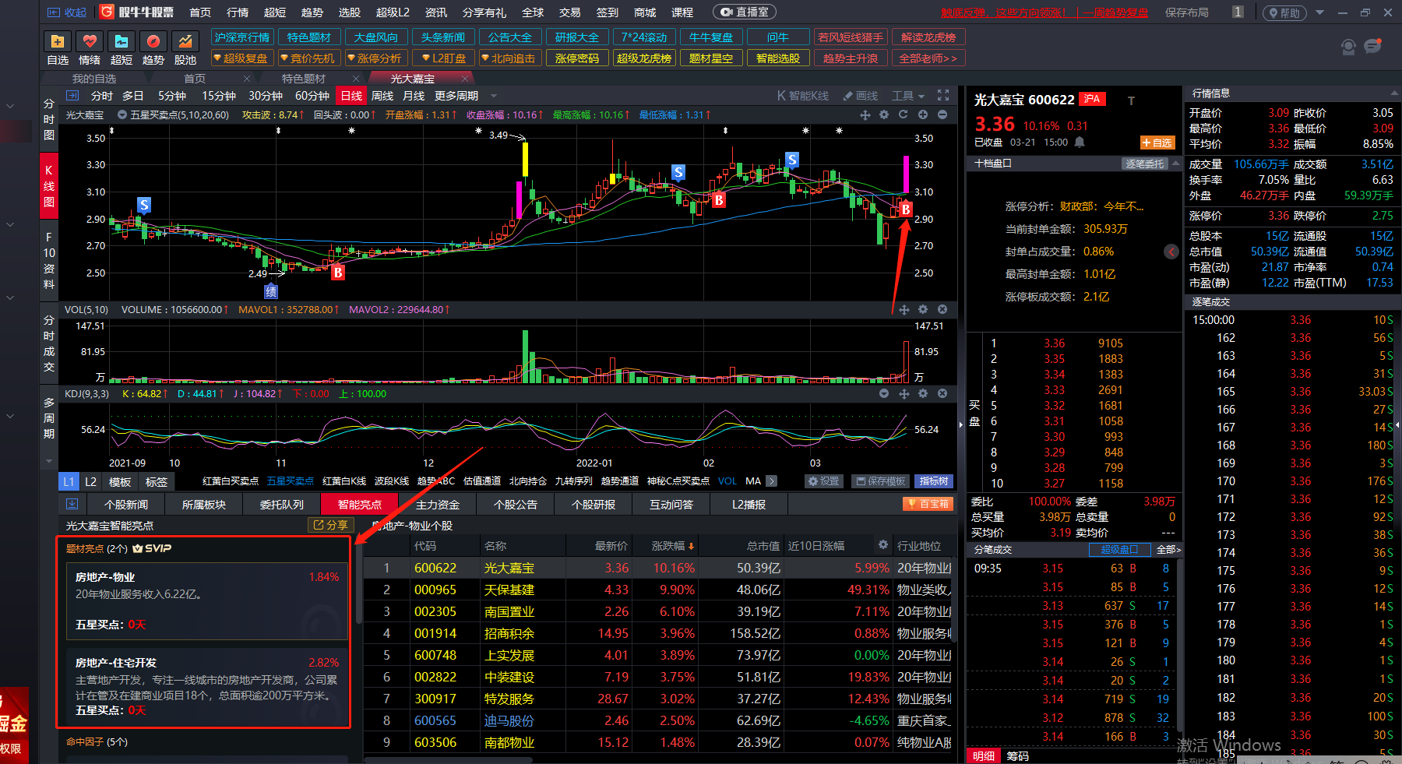Click the +自选 add button
Viewport: 1402px width, 764px height.
click(x=1157, y=143)
